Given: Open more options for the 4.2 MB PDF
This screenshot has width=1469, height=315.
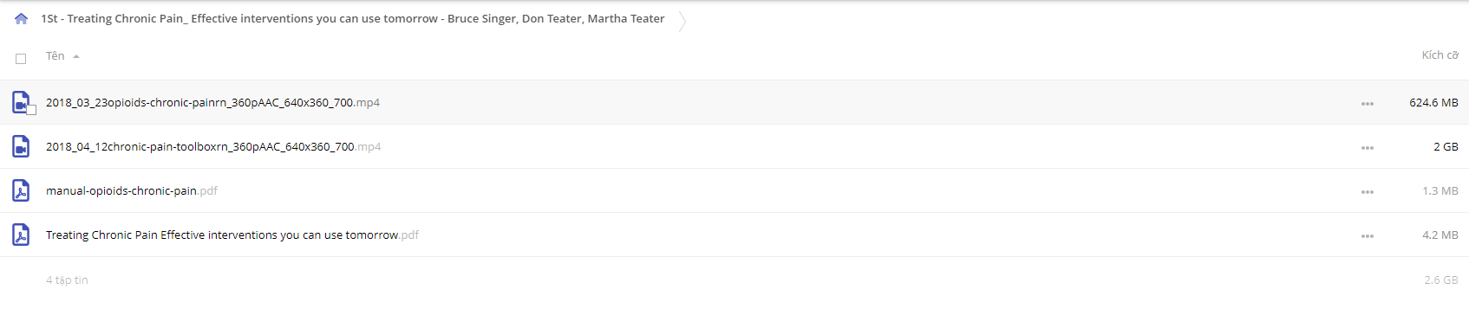Looking at the screenshot, I should click(1368, 236).
